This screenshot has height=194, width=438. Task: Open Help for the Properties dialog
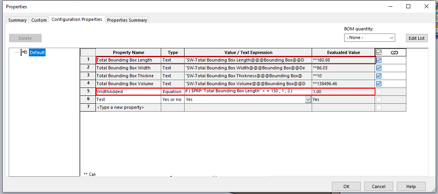point(411,187)
